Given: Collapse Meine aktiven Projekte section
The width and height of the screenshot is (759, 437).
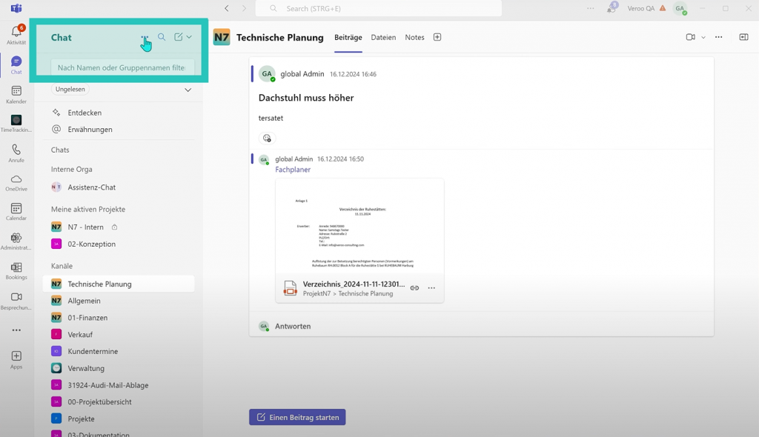Looking at the screenshot, I should pyautogui.click(x=88, y=209).
